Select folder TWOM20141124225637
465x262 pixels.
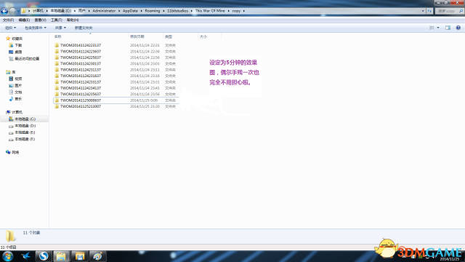pos(81,57)
